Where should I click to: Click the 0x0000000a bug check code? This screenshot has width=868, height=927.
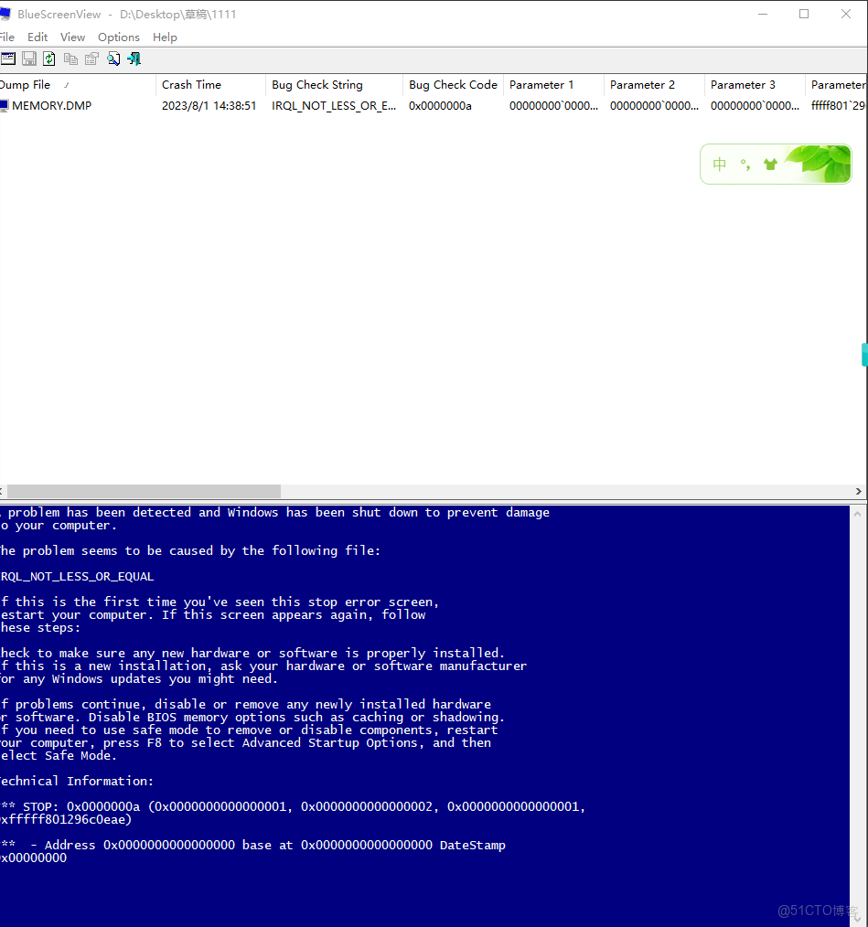pyautogui.click(x=440, y=106)
